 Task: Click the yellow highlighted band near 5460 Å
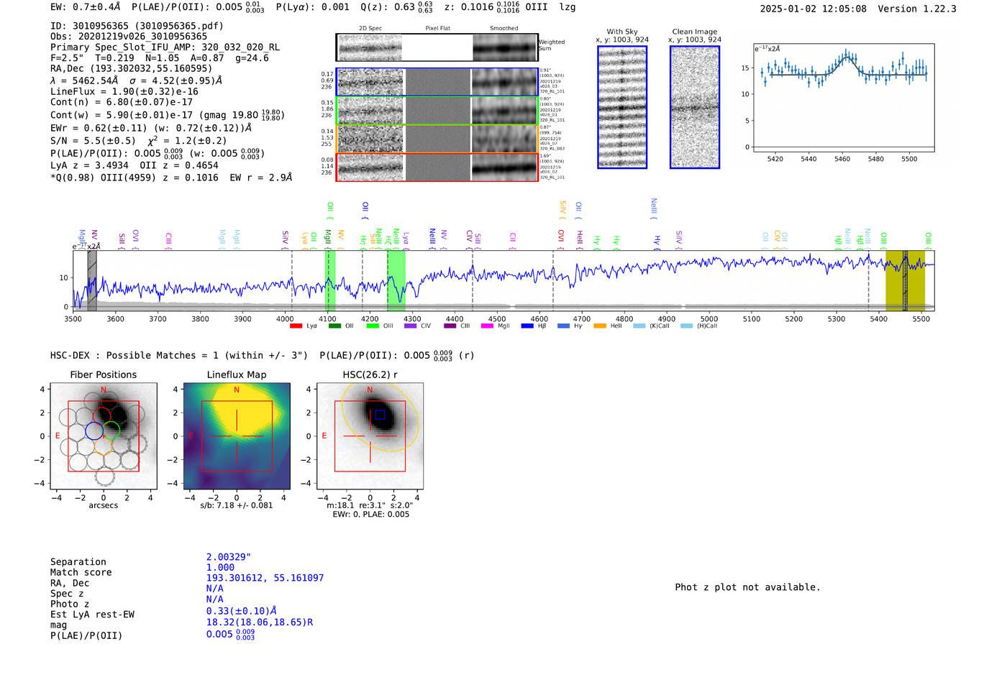point(905,280)
